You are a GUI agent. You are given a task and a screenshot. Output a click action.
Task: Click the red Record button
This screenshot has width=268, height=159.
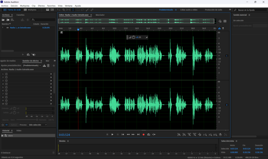pyautogui.click(x=144, y=135)
